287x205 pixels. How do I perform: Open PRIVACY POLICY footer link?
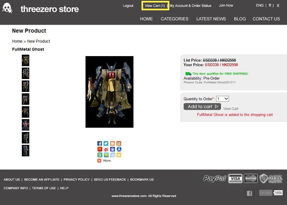(x=77, y=180)
